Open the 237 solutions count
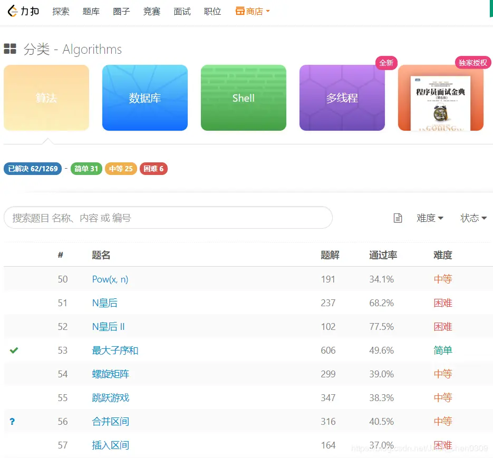 pos(328,303)
